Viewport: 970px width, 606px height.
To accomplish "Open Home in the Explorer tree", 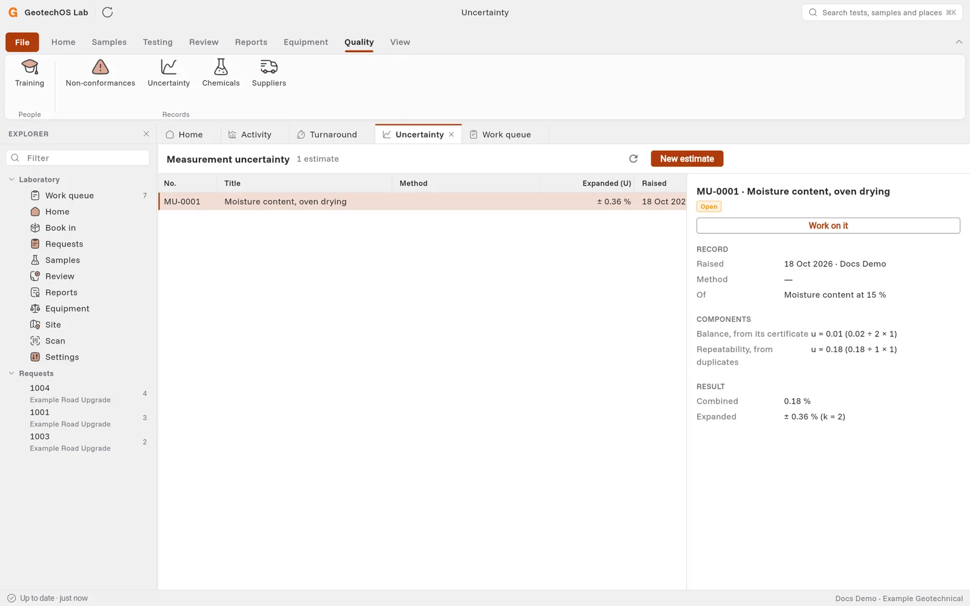I will [x=78, y=211].
